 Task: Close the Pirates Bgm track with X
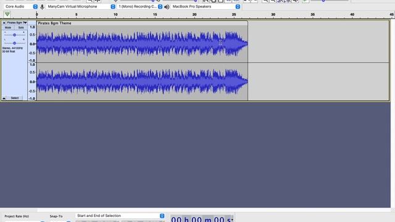click(4, 23)
